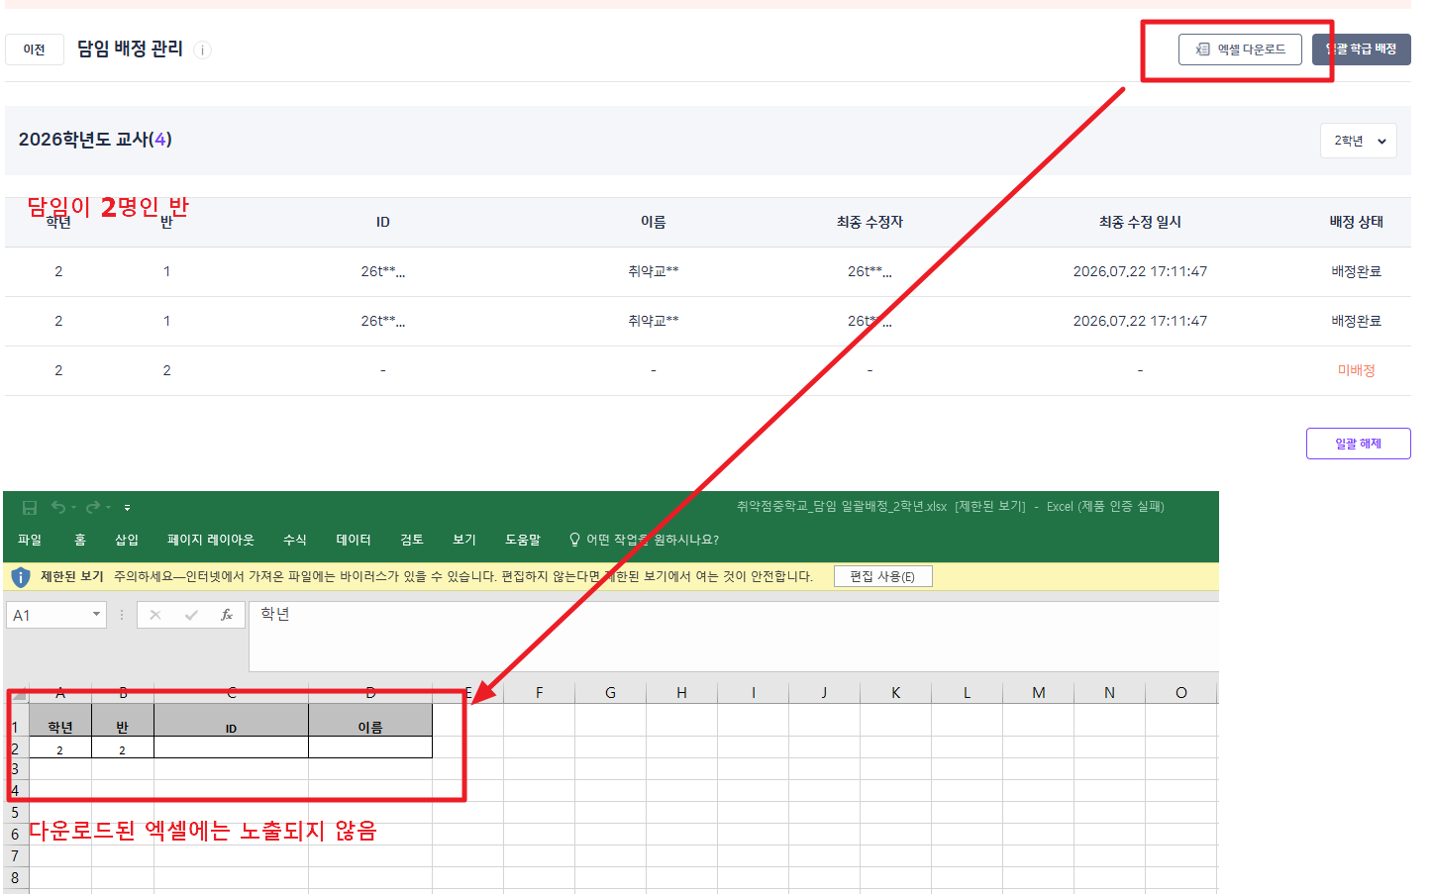
Task: Click the formula confirm checkmark icon
Action: tap(191, 615)
